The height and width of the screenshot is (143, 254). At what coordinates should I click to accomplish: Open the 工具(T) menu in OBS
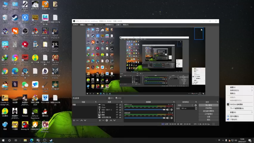click(x=118, y=25)
